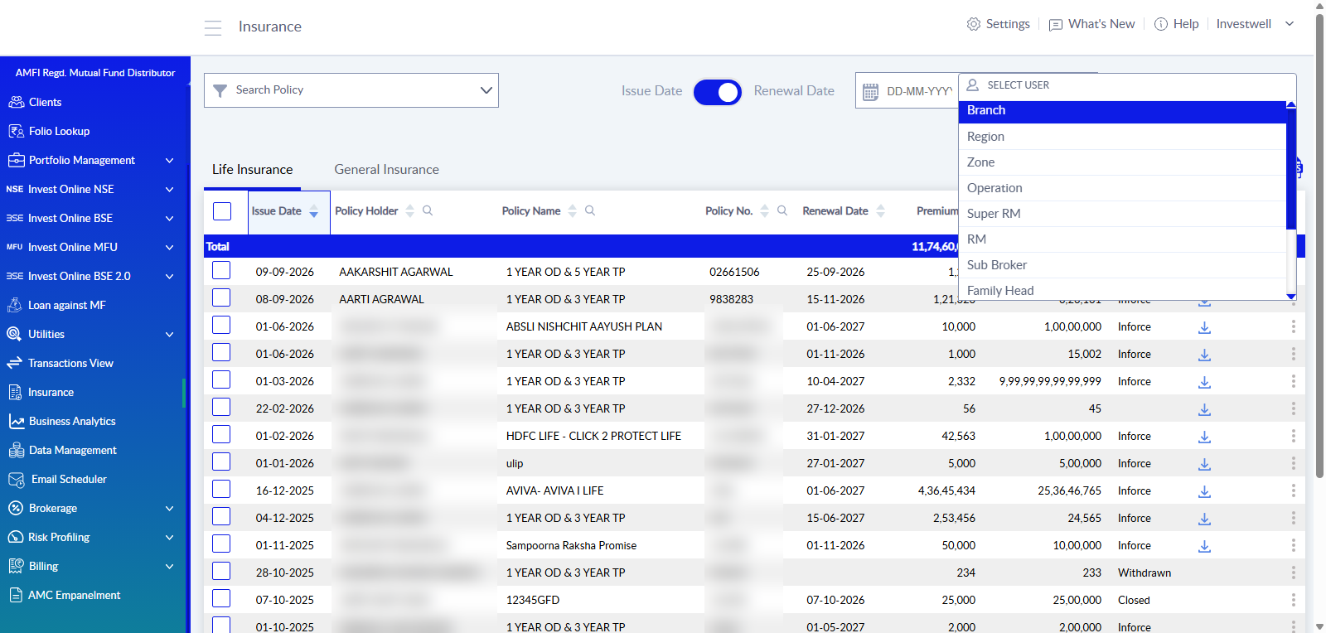Toggle Issue Date / Renewal Date switch
1326x633 pixels.
coord(718,91)
